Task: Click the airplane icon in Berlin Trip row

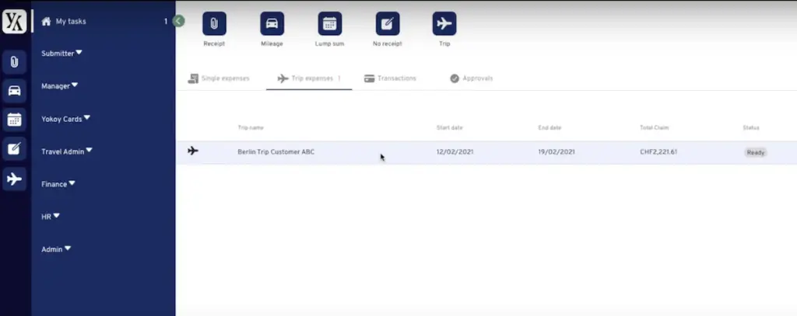Action: point(193,151)
